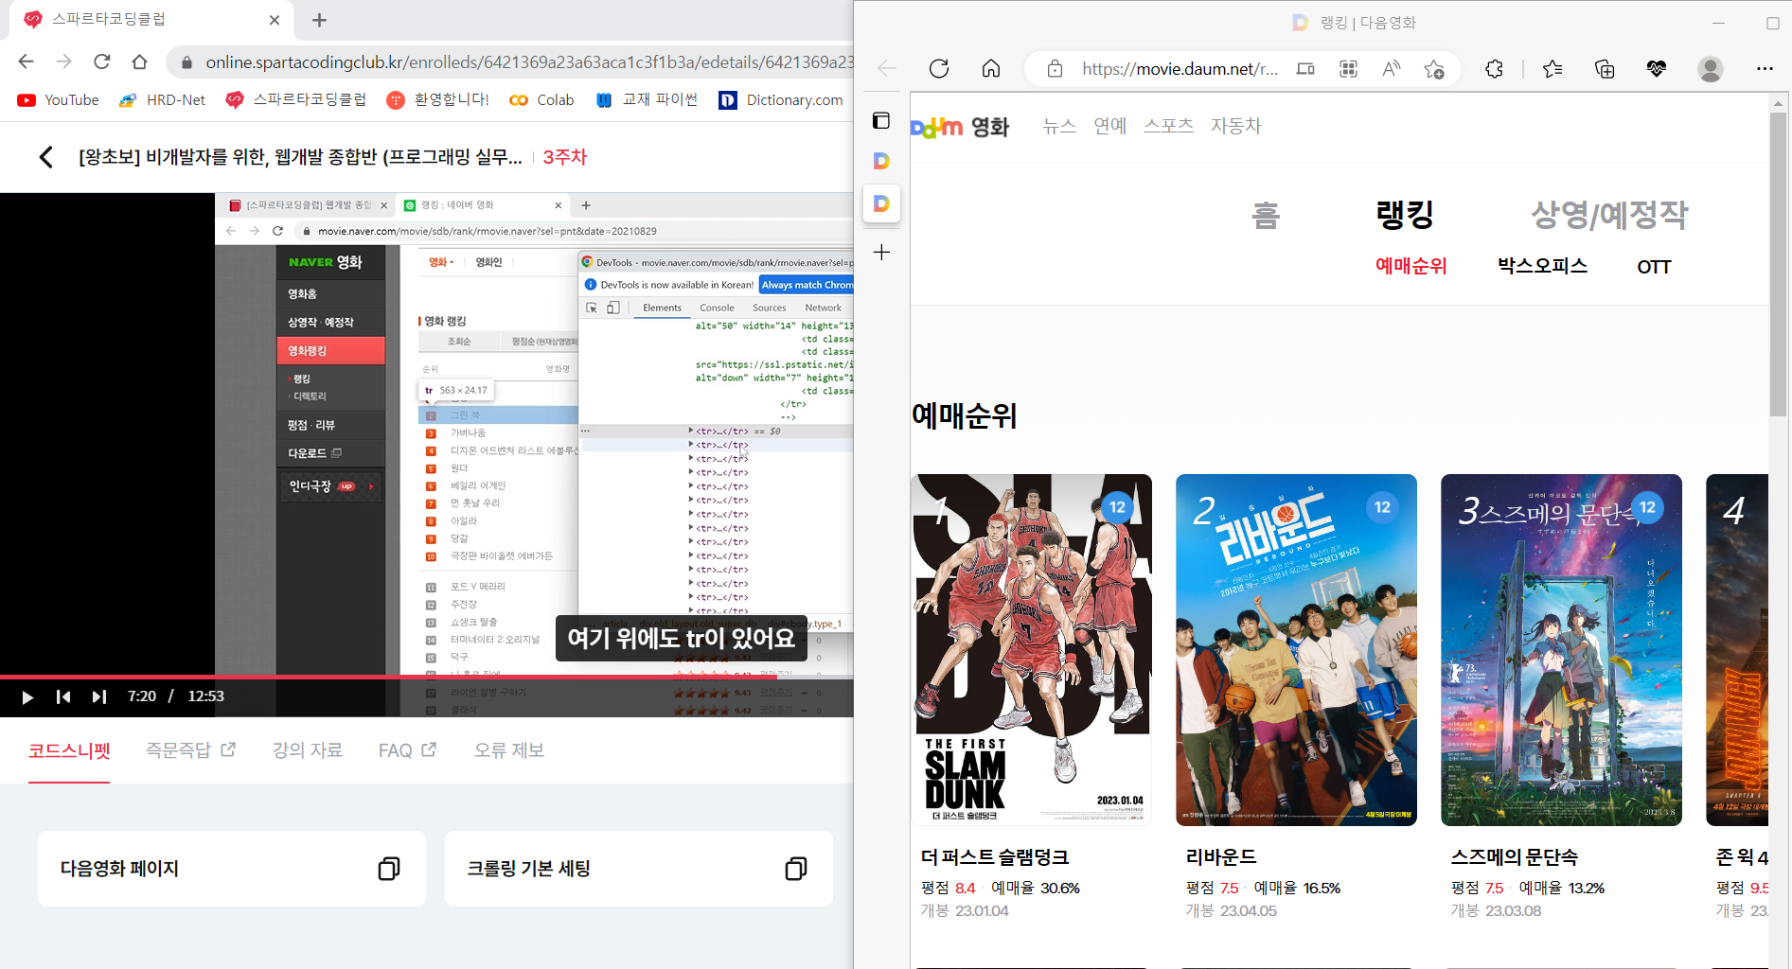Seek on the red video progress bar

pyautogui.click(x=427, y=677)
